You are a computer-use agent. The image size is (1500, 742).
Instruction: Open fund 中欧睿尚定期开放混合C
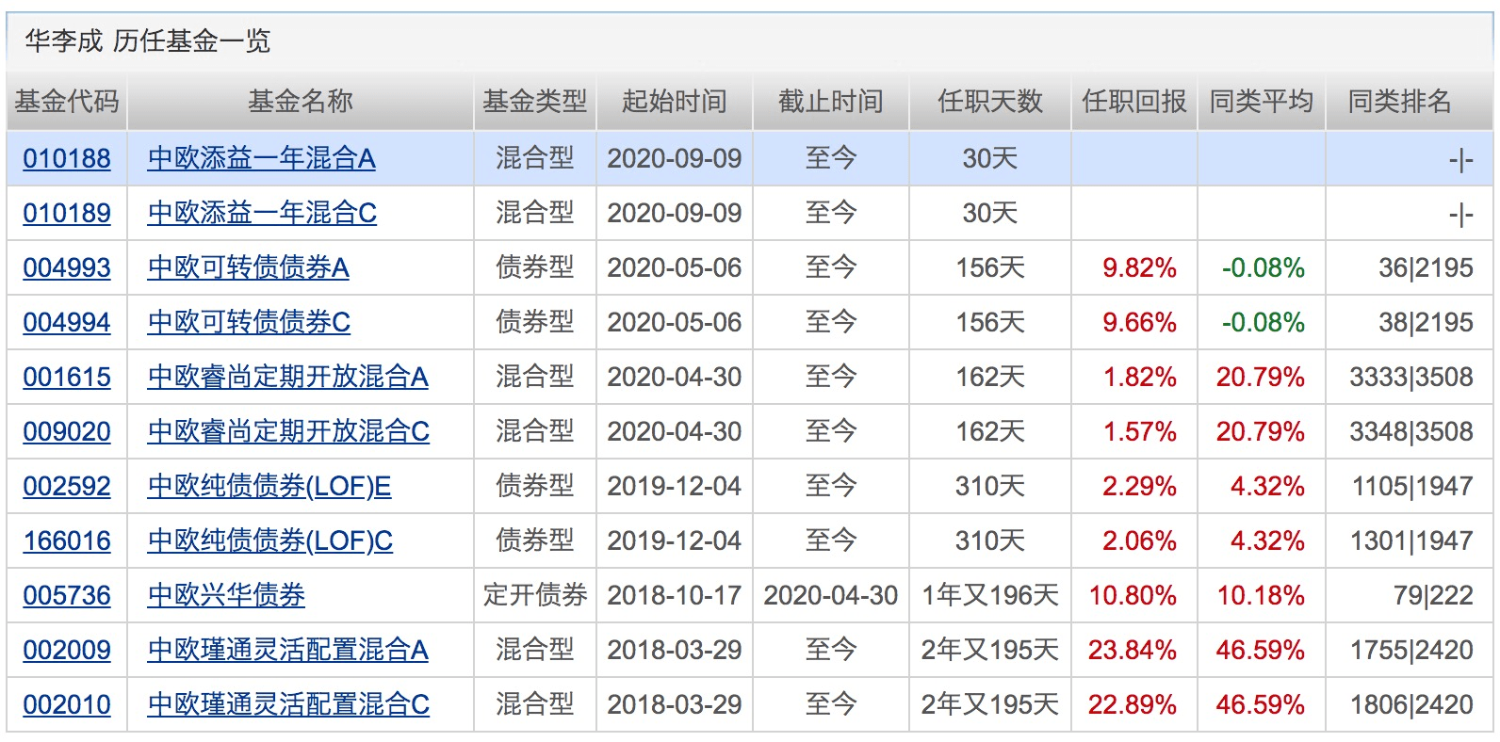point(288,431)
